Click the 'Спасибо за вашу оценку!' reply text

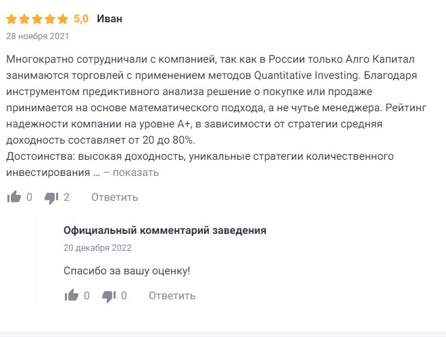(127, 271)
